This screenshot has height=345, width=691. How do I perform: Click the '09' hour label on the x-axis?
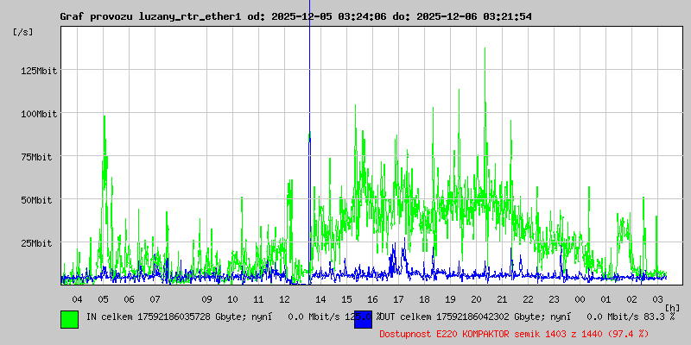(x=206, y=299)
